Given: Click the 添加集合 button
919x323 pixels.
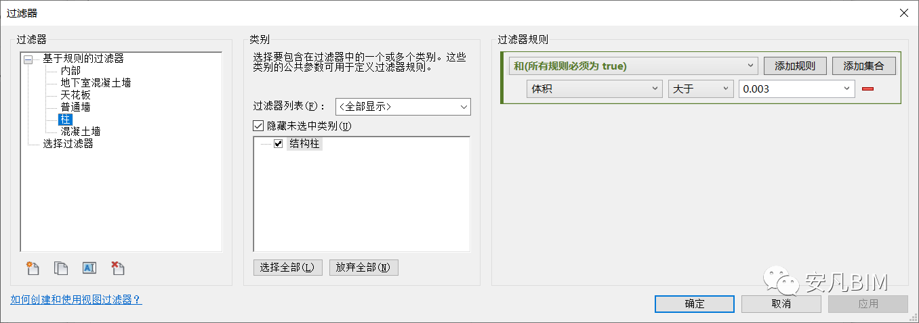Looking at the screenshot, I should click(x=863, y=66).
